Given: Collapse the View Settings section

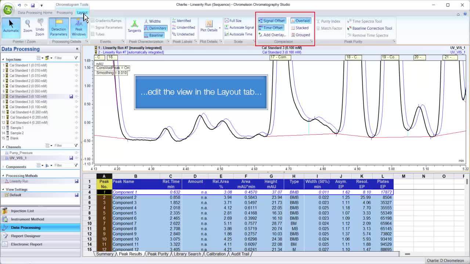Looking at the screenshot, I should (x=3, y=190).
